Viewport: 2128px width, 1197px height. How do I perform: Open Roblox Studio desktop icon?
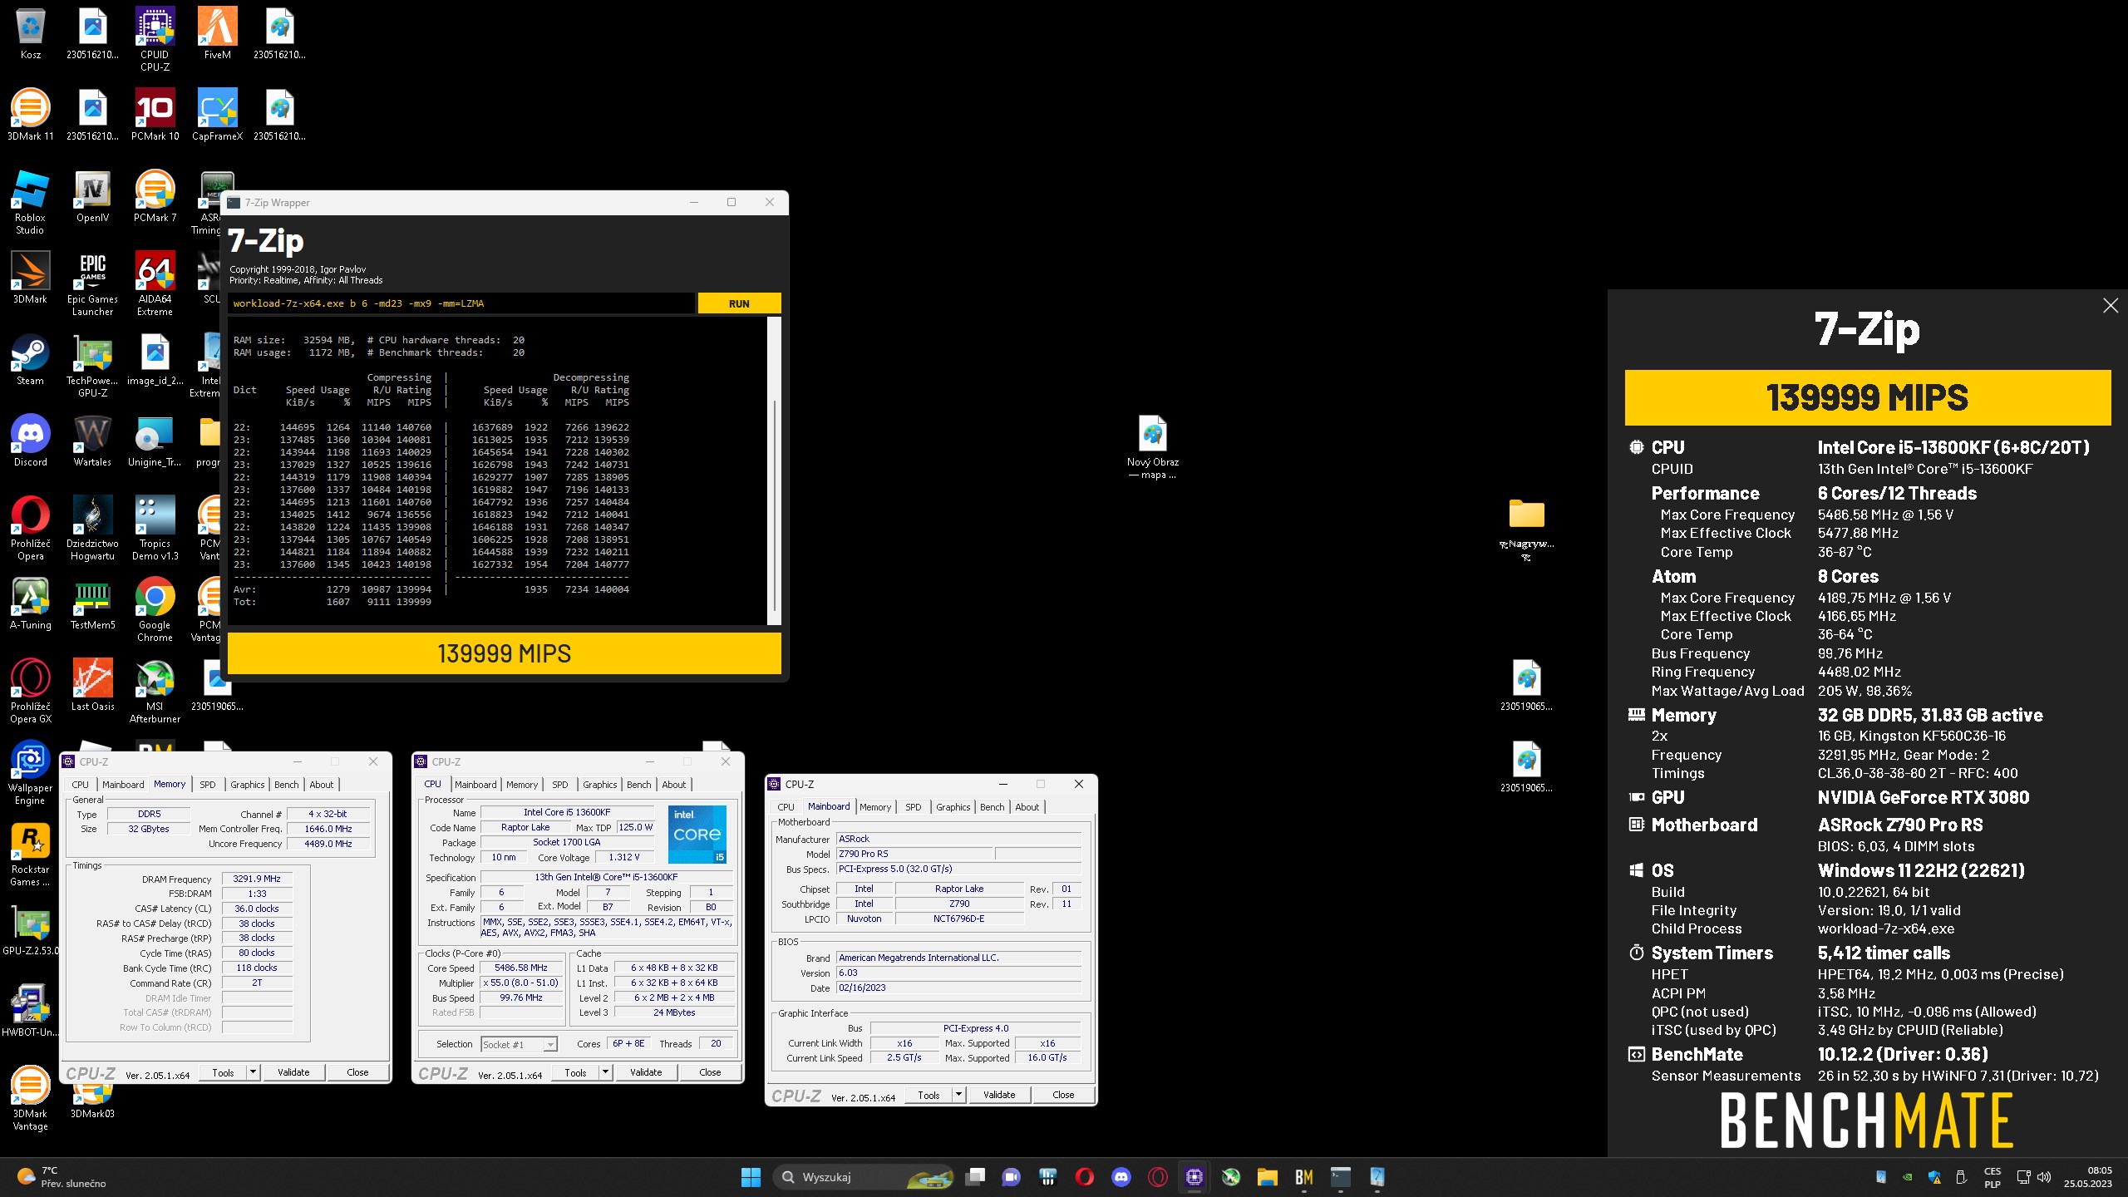tap(30, 203)
